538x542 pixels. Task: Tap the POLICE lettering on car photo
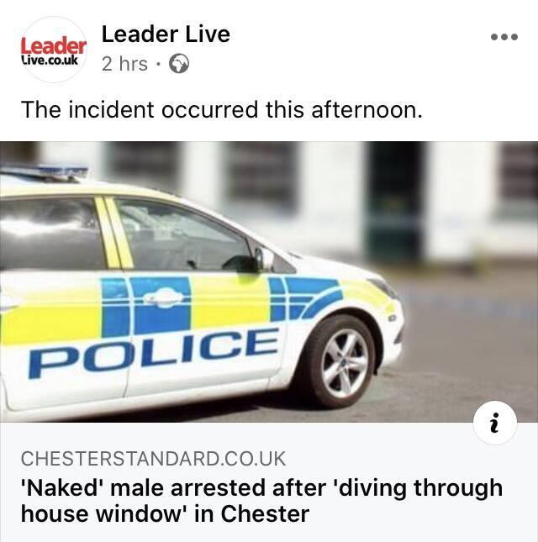pyautogui.click(x=154, y=351)
